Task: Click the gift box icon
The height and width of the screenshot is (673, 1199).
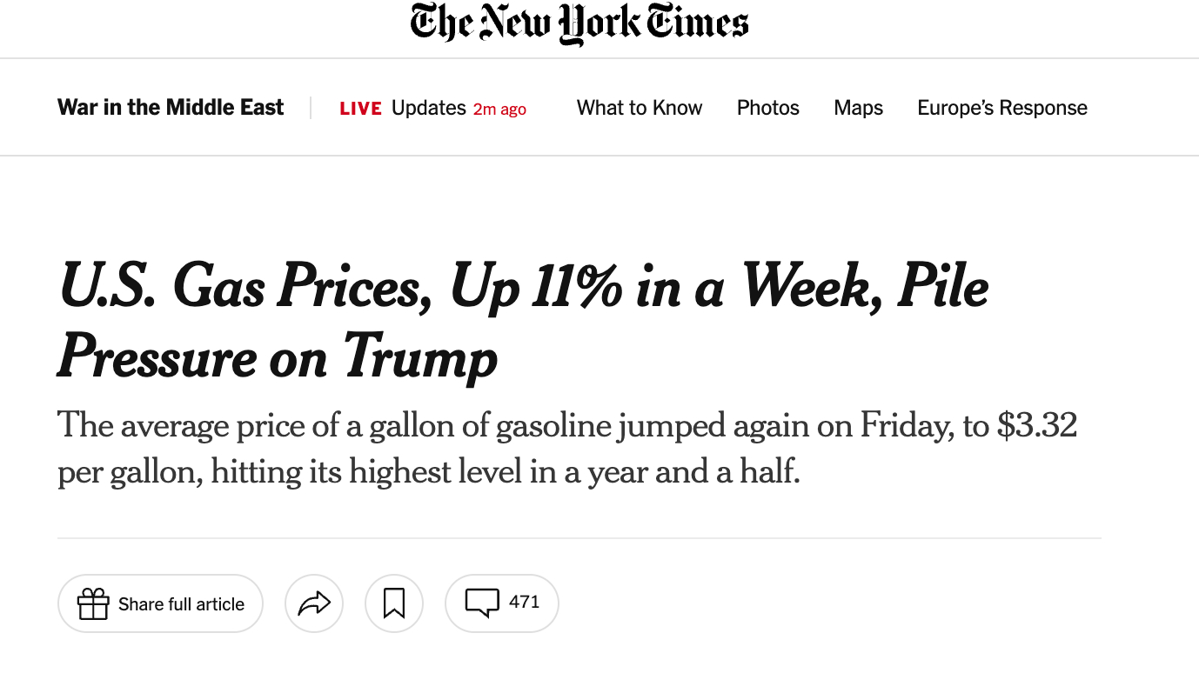Action: [93, 603]
